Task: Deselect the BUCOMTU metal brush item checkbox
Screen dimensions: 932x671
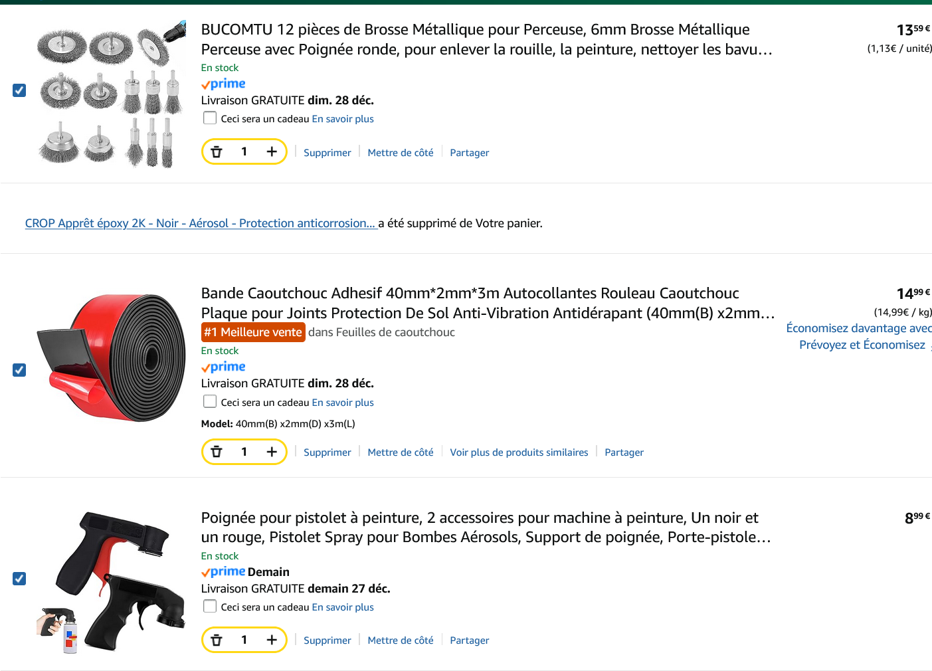Action: click(x=19, y=90)
